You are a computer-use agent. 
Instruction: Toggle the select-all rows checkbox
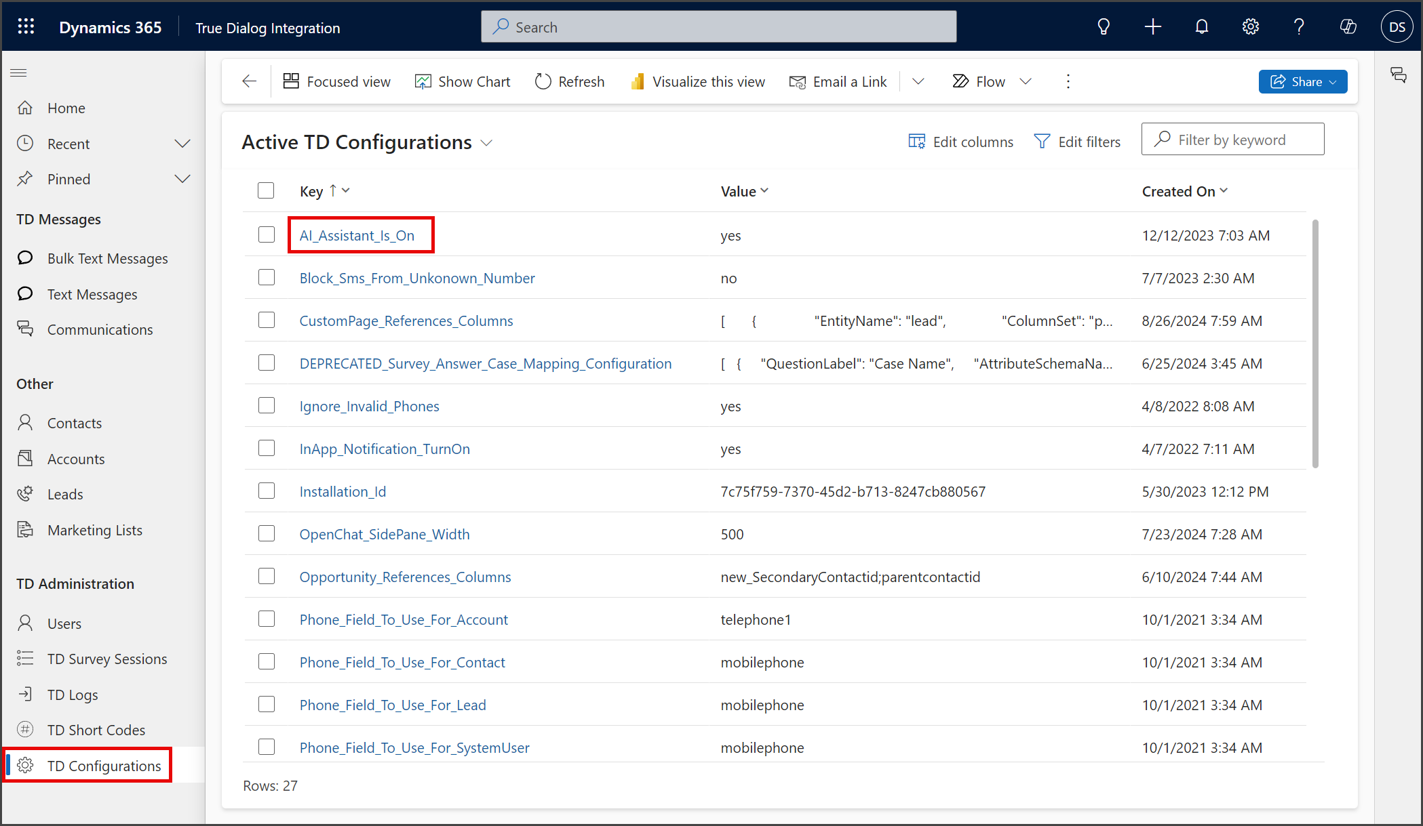point(266,191)
